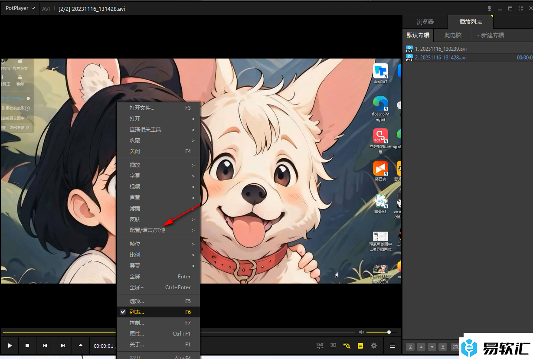The height and width of the screenshot is (359, 533).
Task: Choose 关闭 in the context menu
Action: [x=158, y=151]
